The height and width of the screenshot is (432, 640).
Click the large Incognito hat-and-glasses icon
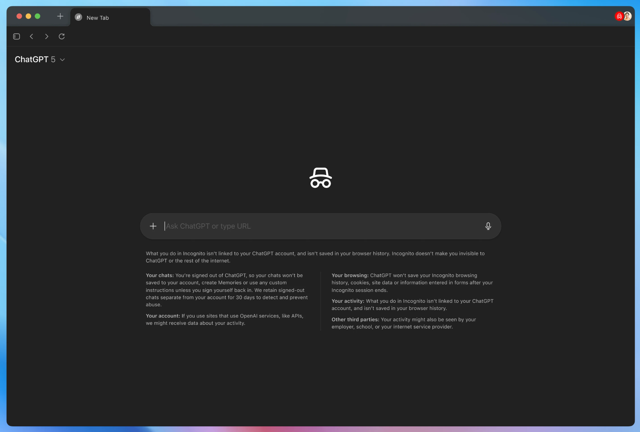click(320, 178)
